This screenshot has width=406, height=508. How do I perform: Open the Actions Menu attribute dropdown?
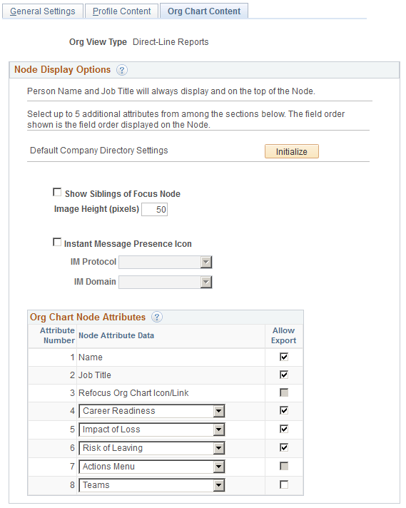(152, 467)
